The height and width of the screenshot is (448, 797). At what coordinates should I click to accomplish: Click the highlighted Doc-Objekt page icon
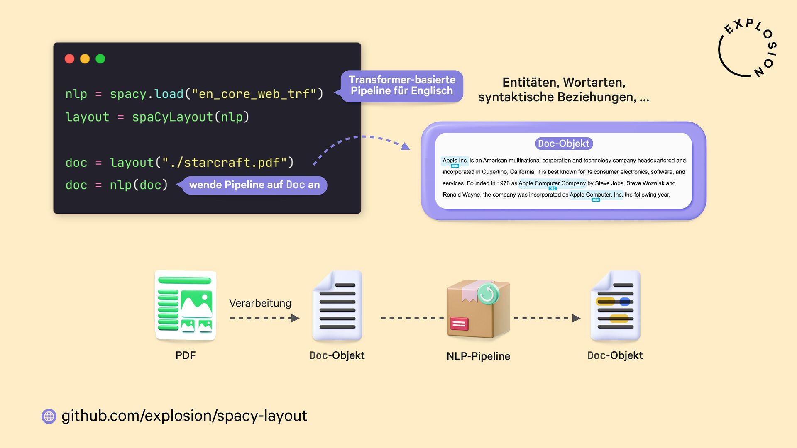tap(615, 306)
